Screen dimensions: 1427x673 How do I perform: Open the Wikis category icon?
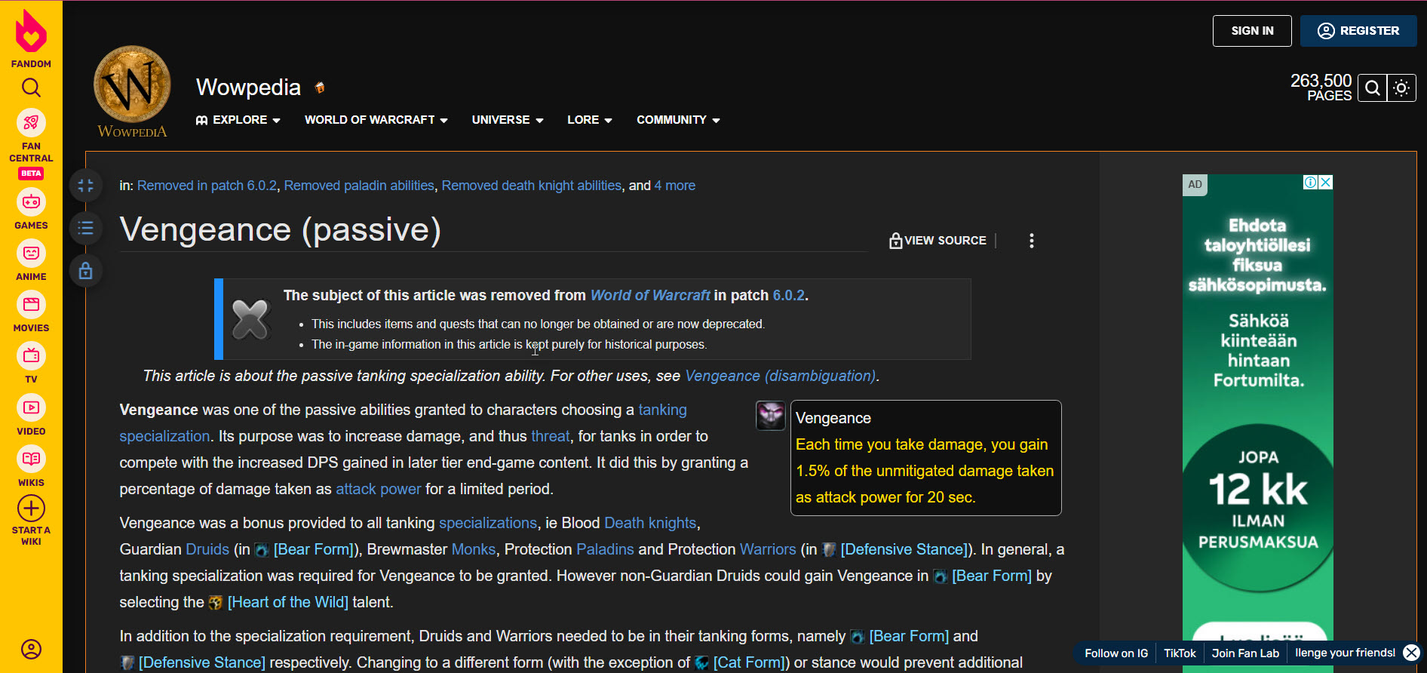click(31, 459)
